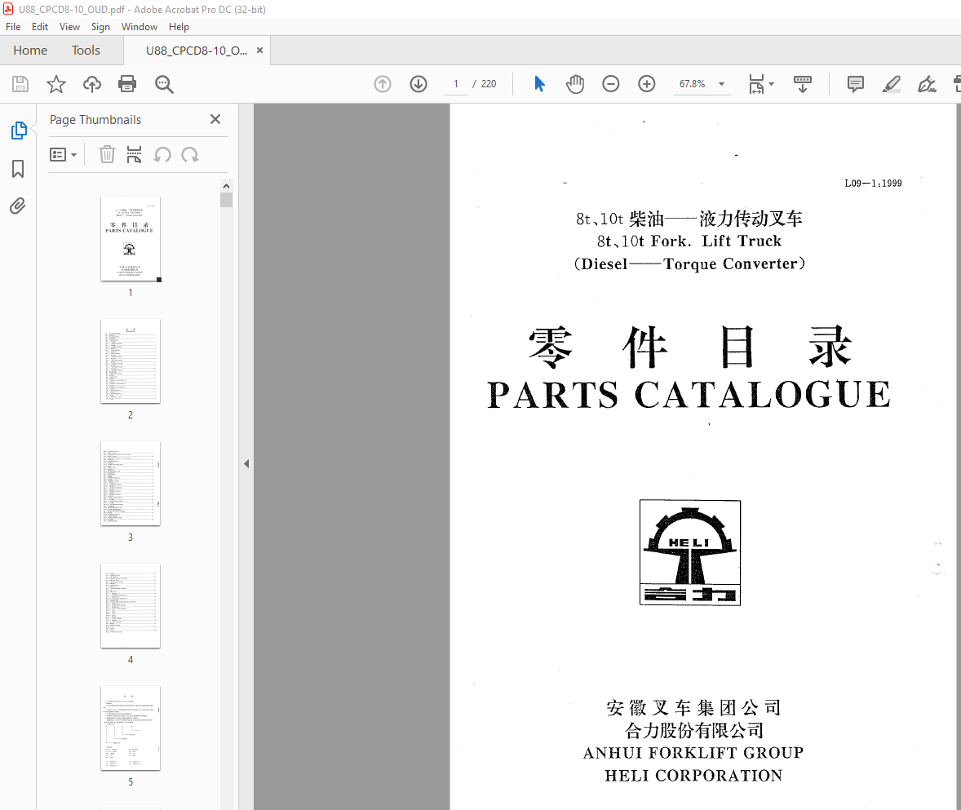Open the Attachments paperclip panel
Screen dimensions: 961x810
[x=18, y=206]
